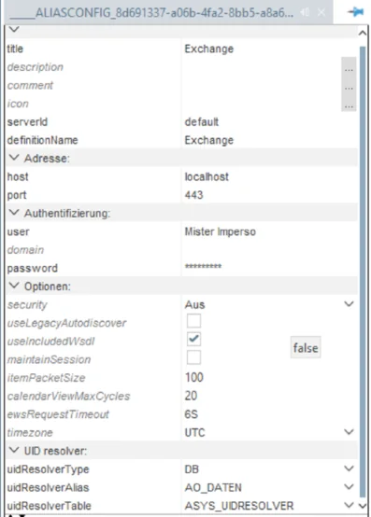Open the uidResolverAlias dropdown
This screenshot has width=371, height=517.
[x=349, y=486]
